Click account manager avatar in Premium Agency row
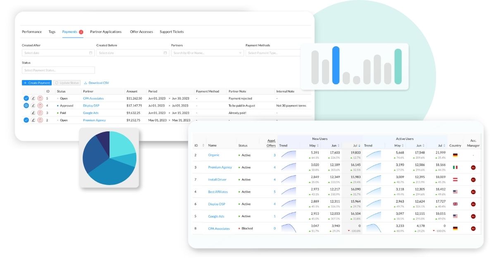The height and width of the screenshot is (259, 496). 473,167
